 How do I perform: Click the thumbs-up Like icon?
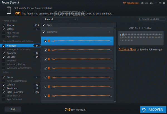(142, 3)
